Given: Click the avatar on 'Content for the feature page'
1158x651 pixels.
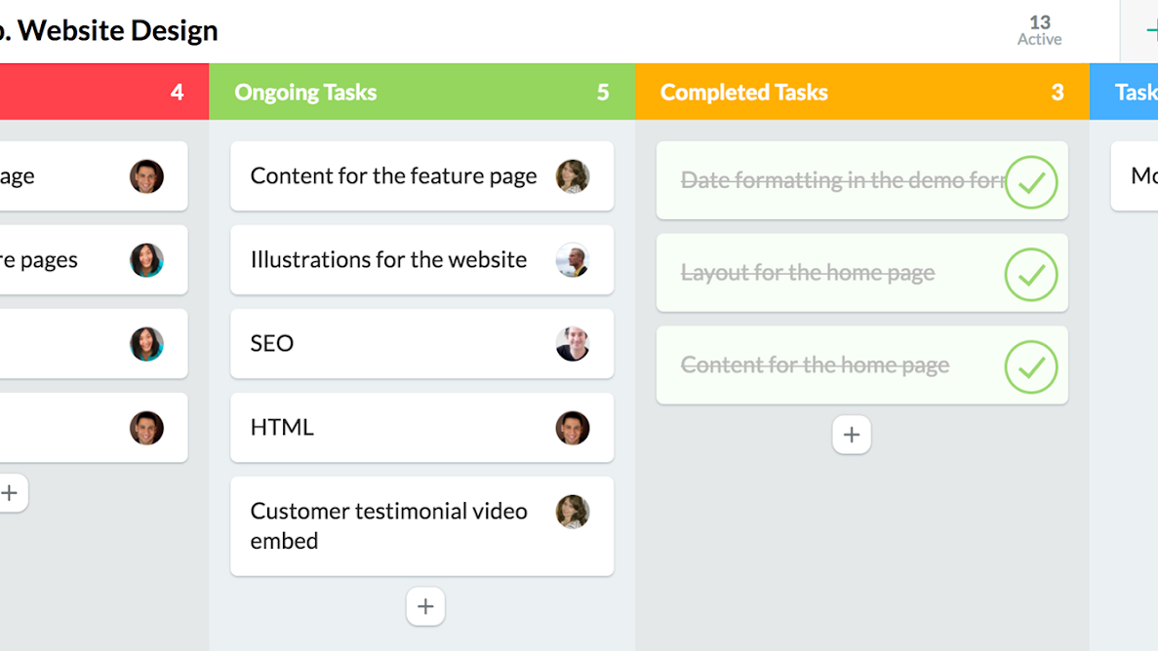Looking at the screenshot, I should click(574, 176).
